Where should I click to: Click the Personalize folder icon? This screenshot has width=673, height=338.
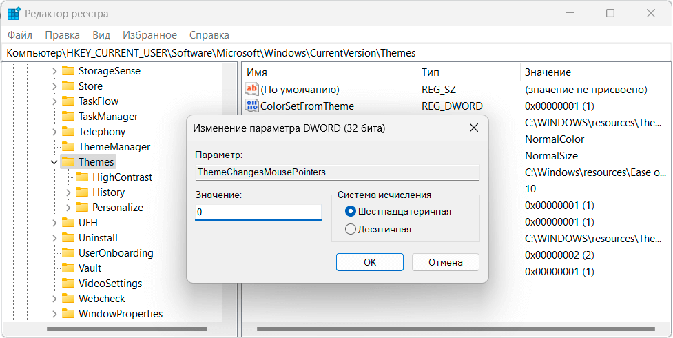pos(81,207)
